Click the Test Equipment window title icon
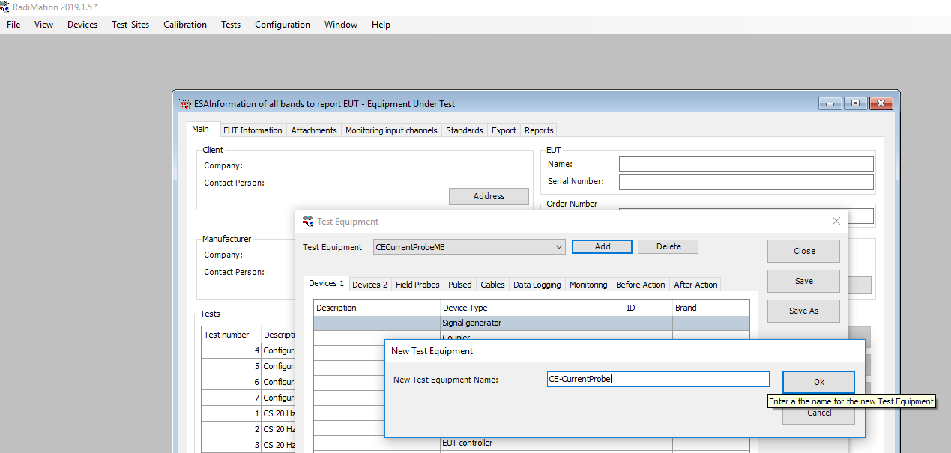 click(x=307, y=221)
